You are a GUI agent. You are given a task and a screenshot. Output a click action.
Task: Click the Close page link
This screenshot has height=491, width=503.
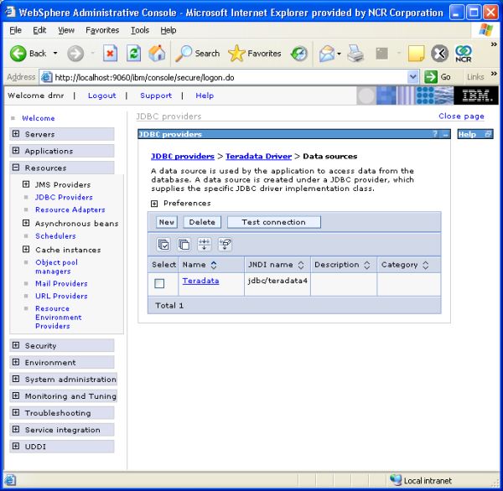click(x=461, y=116)
